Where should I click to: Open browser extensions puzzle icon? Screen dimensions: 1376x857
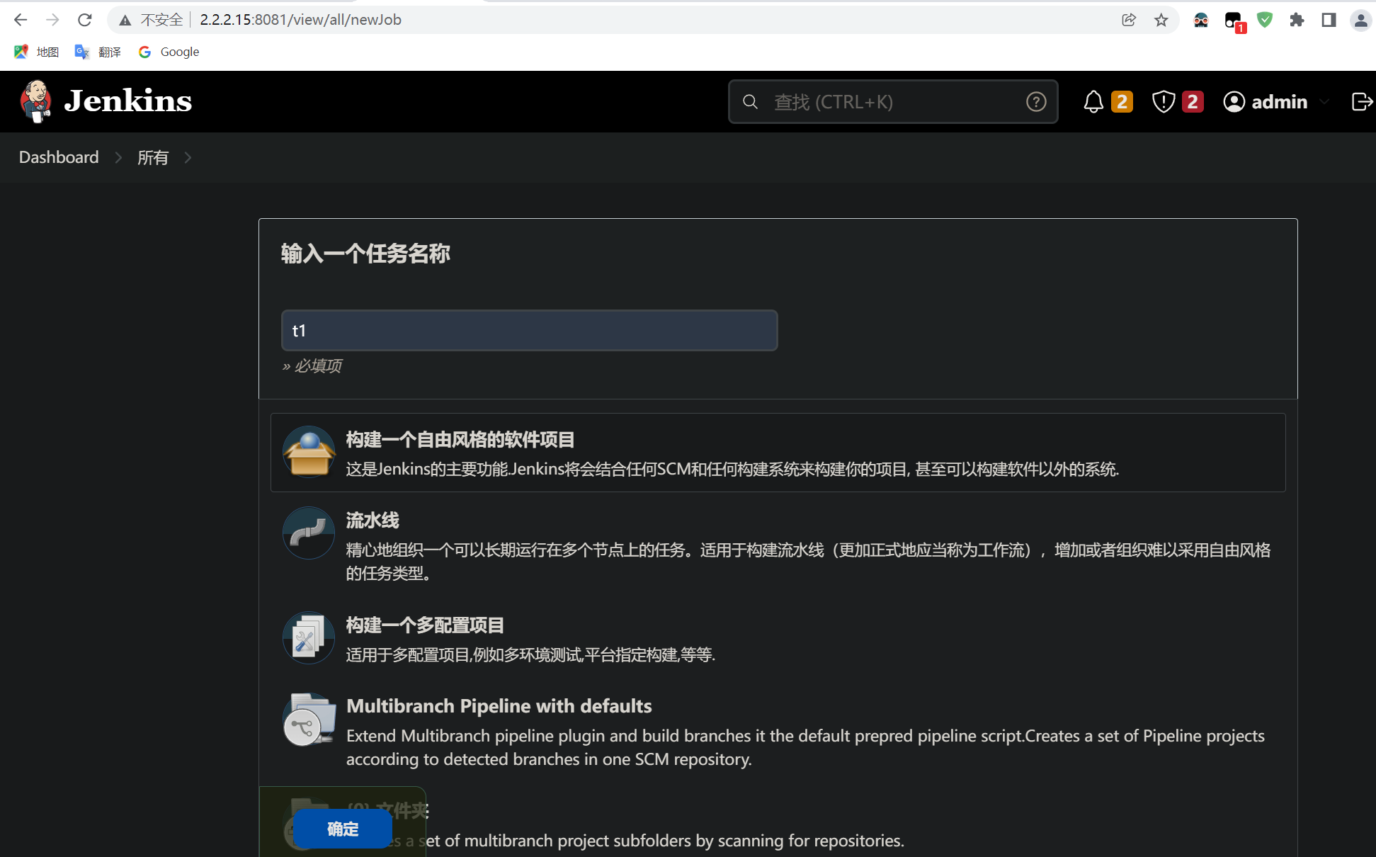coord(1297,20)
